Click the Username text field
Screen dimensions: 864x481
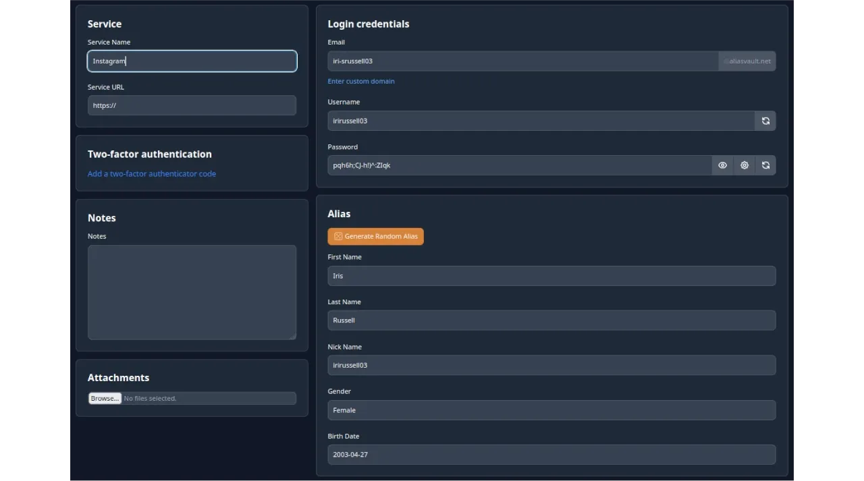[x=540, y=121]
